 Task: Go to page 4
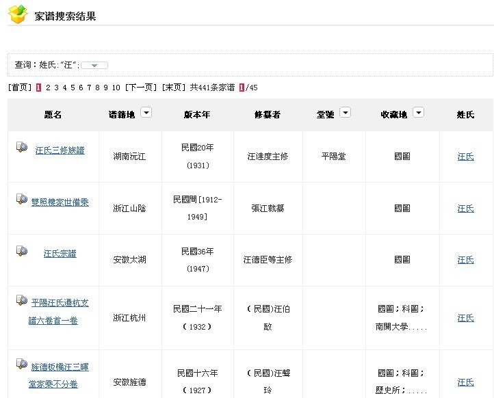coord(64,88)
